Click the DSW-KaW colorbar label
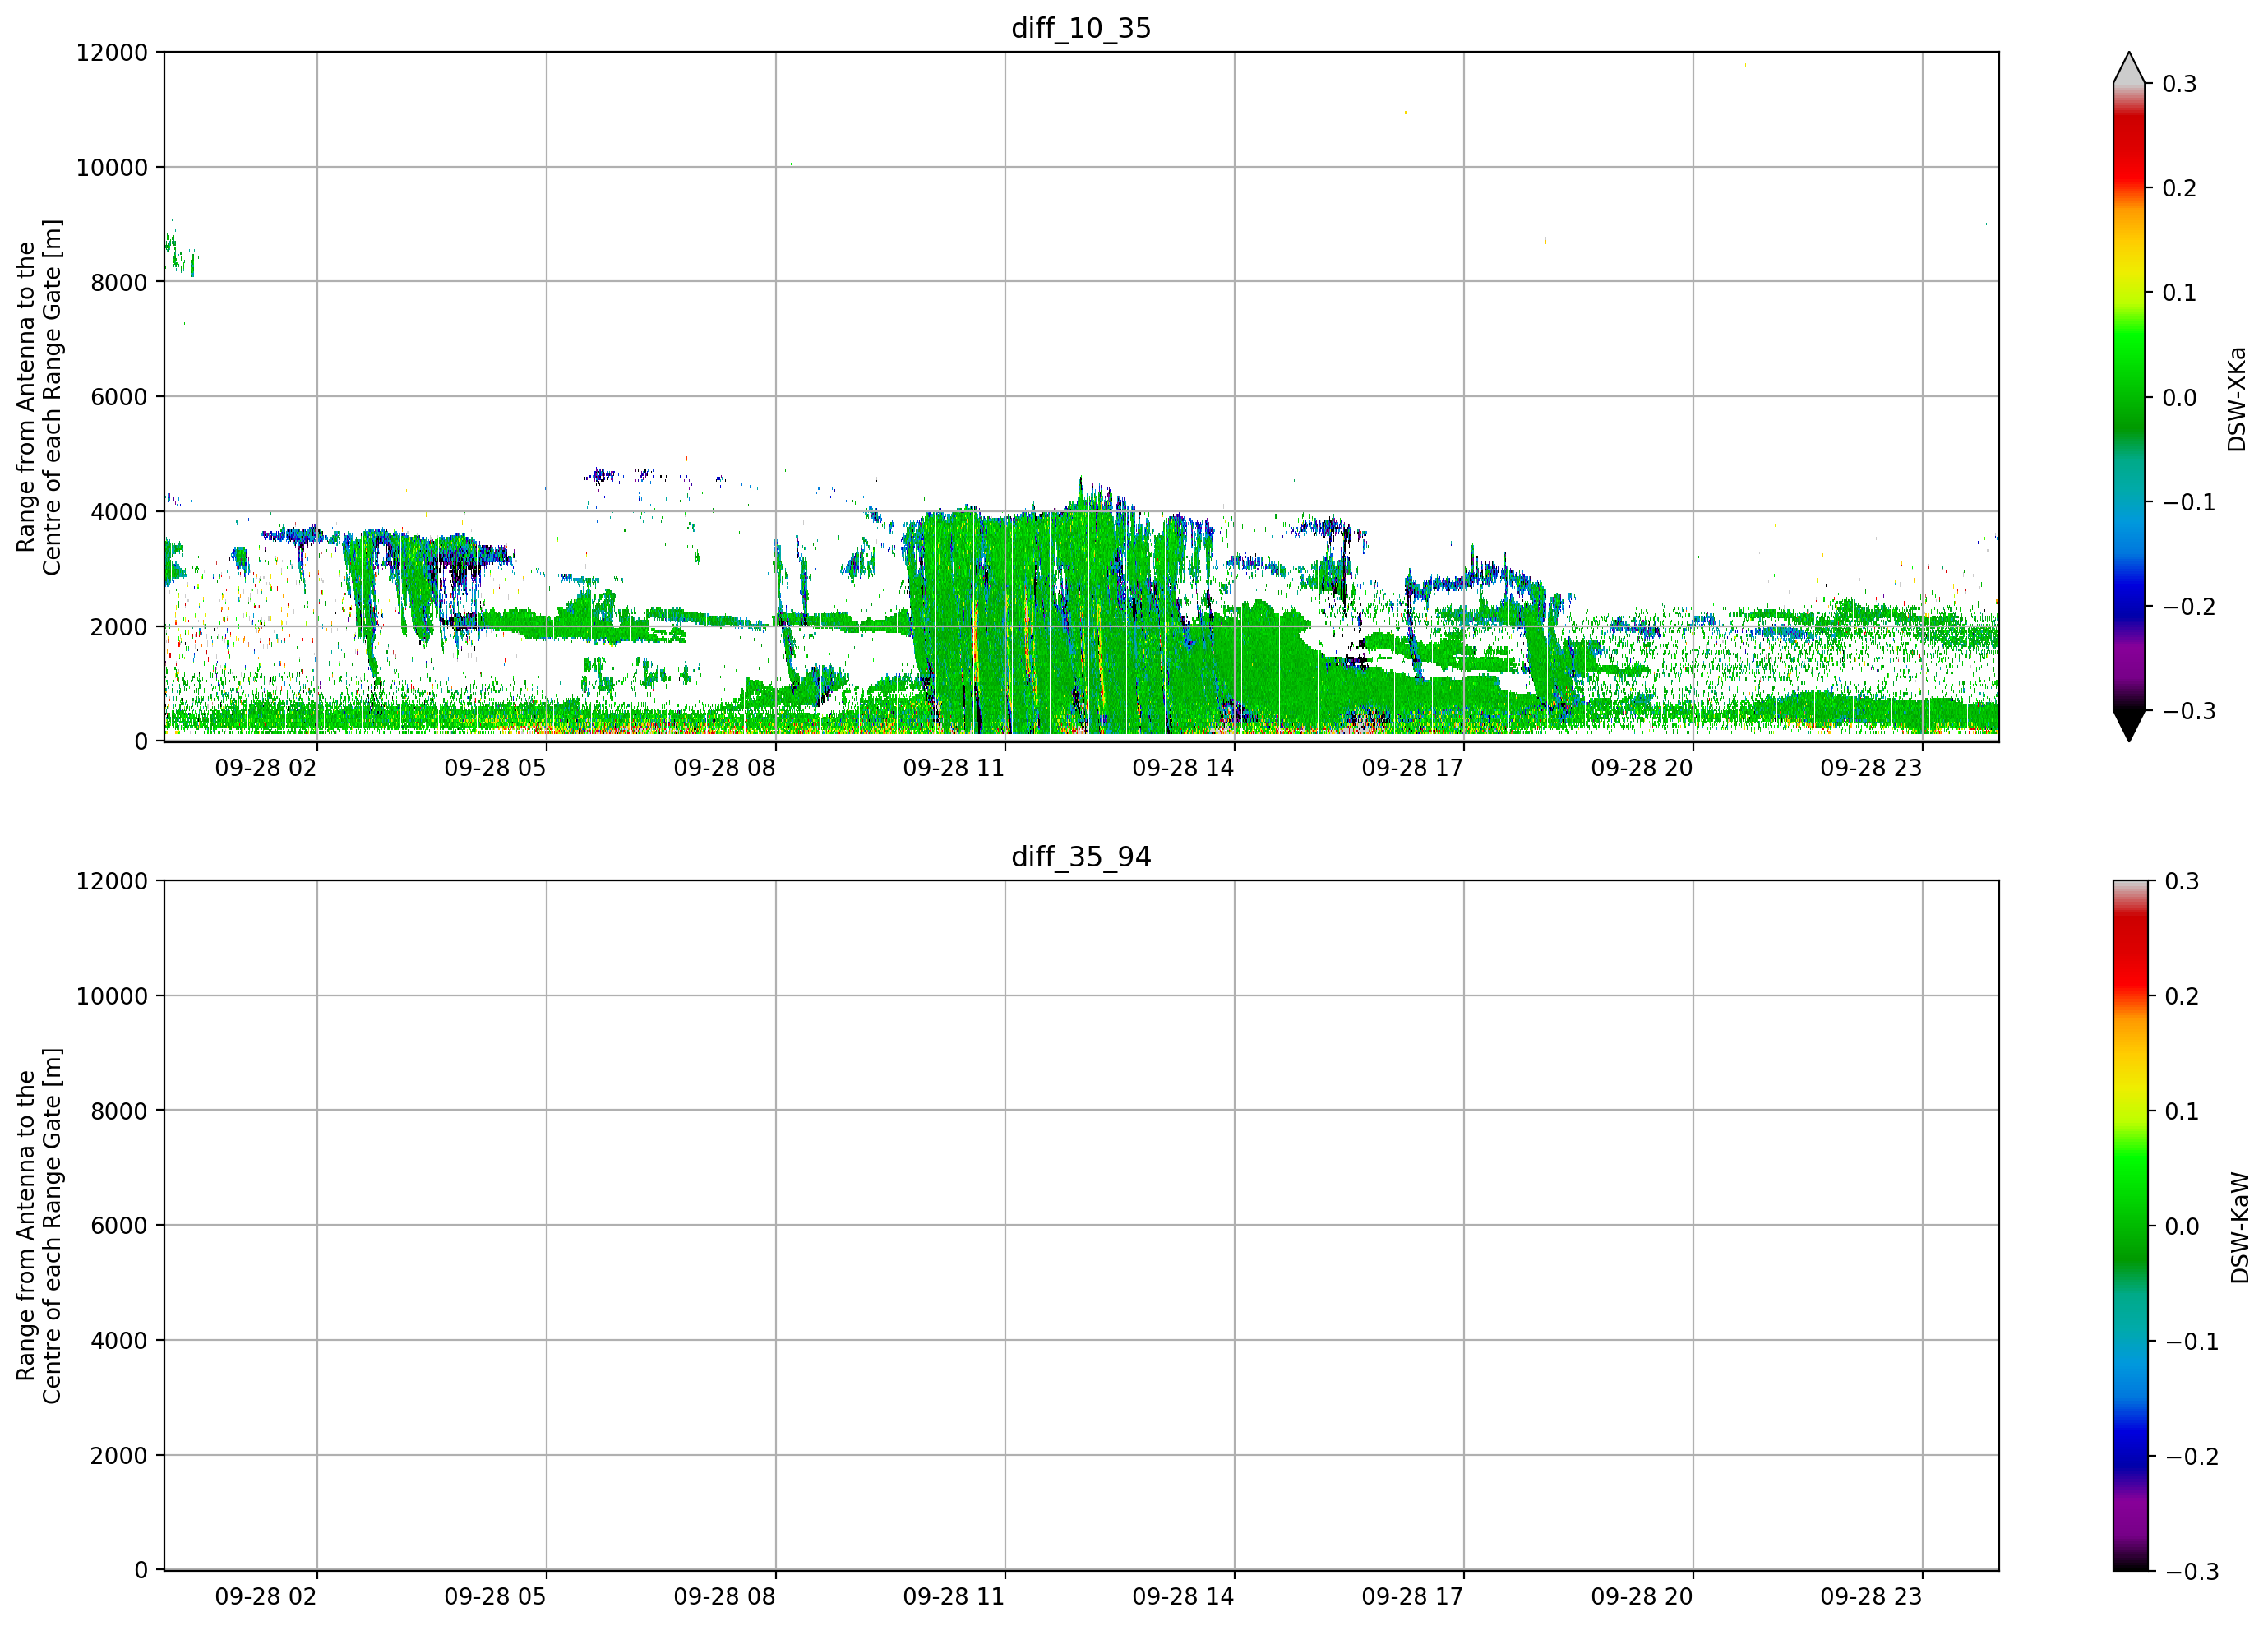The width and height of the screenshot is (2268, 1626). [2239, 1228]
